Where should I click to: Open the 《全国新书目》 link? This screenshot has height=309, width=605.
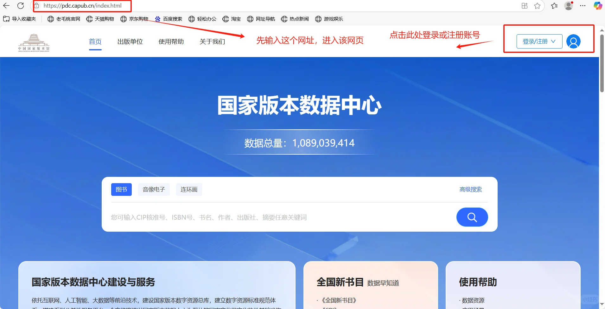pyautogui.click(x=339, y=300)
